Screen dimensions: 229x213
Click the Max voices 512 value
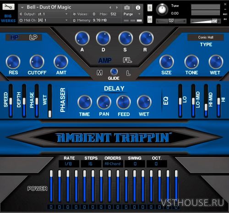113,14
